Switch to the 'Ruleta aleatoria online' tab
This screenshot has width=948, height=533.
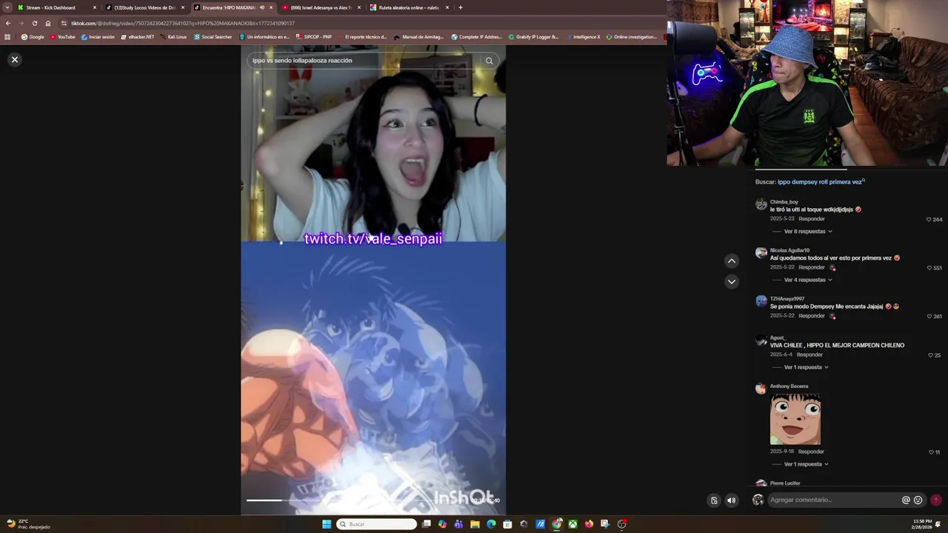409,7
